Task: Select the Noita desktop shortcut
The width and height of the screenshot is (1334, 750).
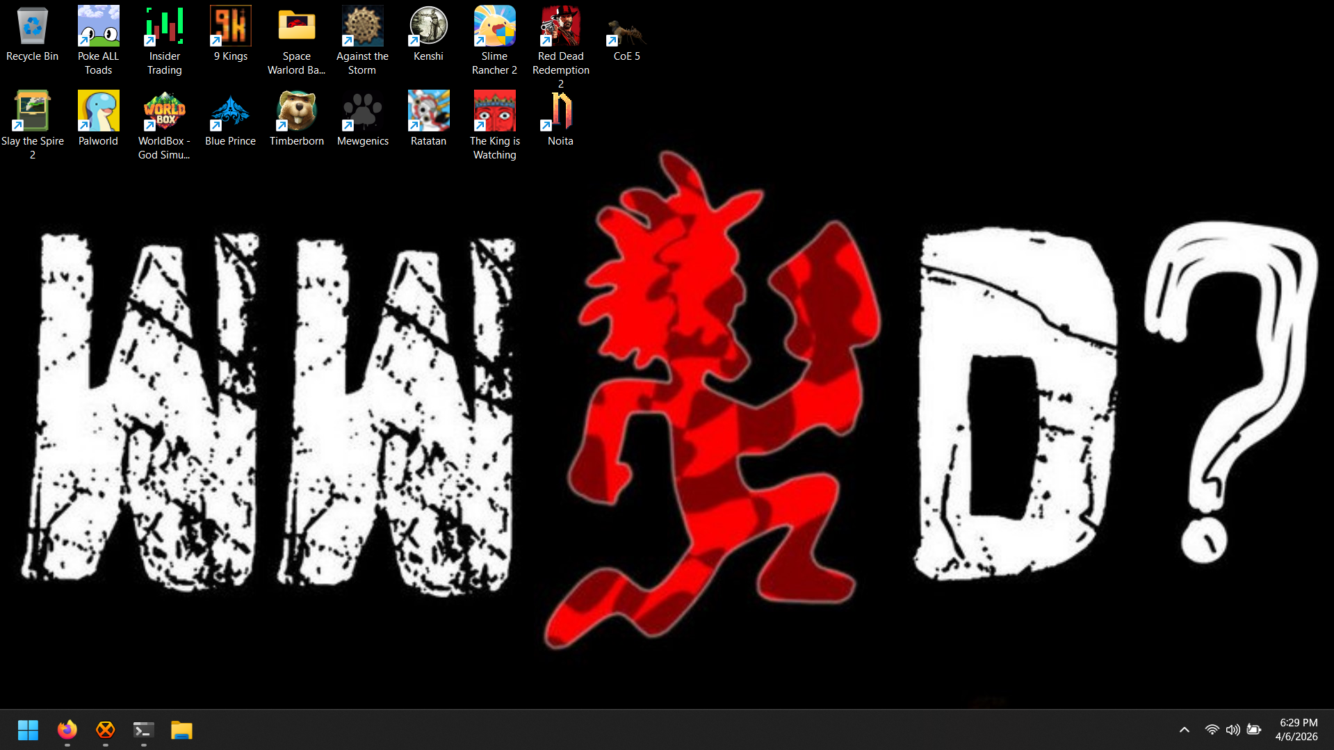Action: point(560,119)
